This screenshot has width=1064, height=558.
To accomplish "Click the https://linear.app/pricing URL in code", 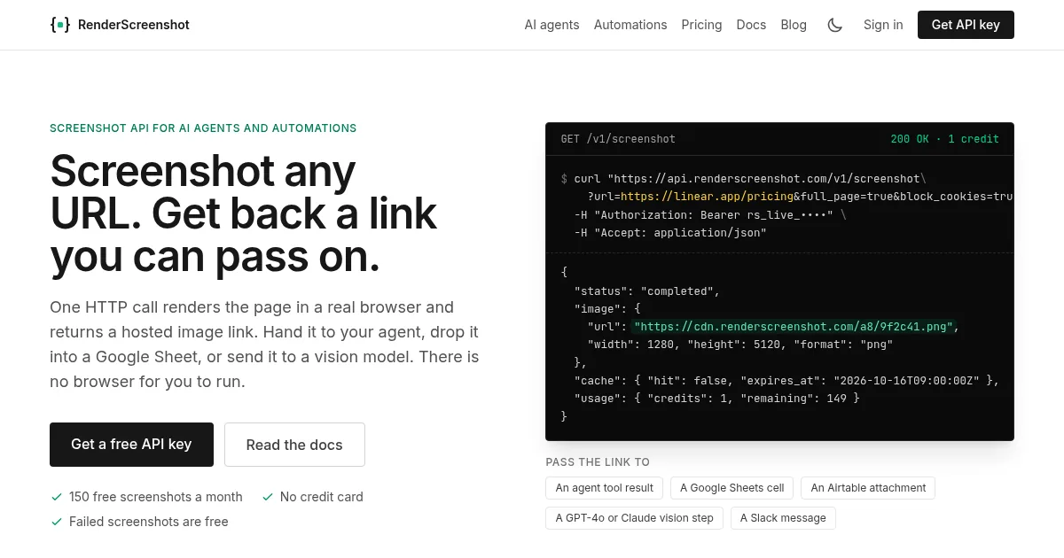I will click(x=707, y=197).
